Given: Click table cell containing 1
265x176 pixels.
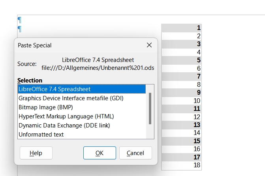Looking at the screenshot, I should pyautogui.click(x=181, y=28).
